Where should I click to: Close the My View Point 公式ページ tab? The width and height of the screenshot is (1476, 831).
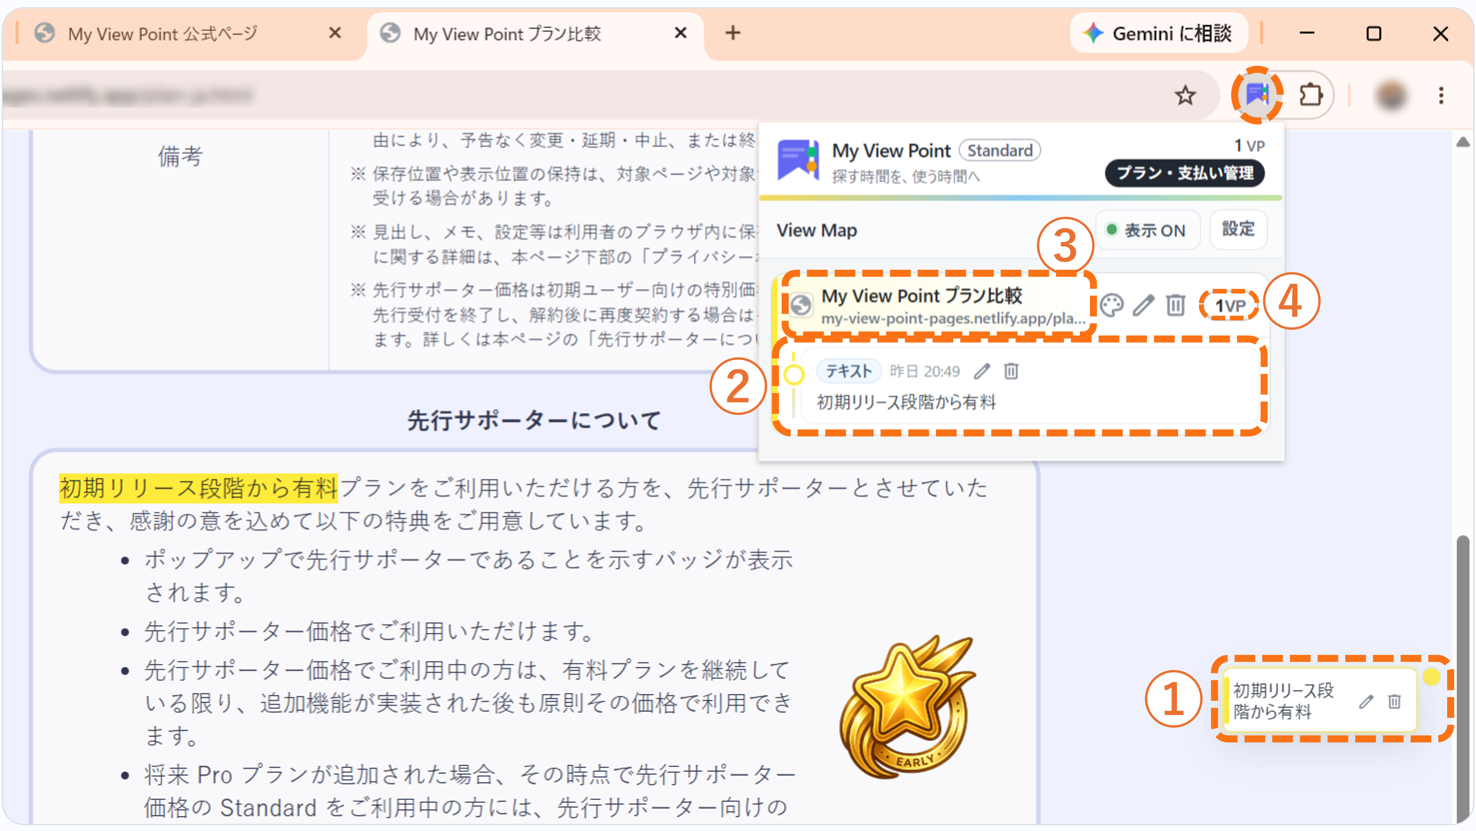(x=335, y=33)
